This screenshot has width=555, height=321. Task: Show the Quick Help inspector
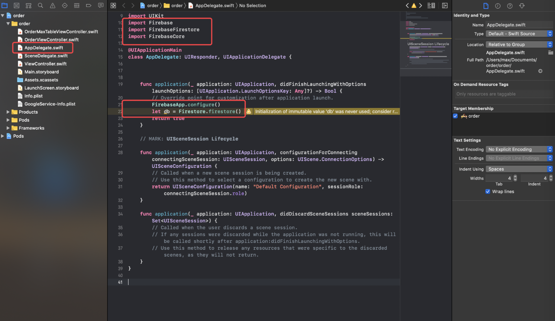pyautogui.click(x=510, y=6)
